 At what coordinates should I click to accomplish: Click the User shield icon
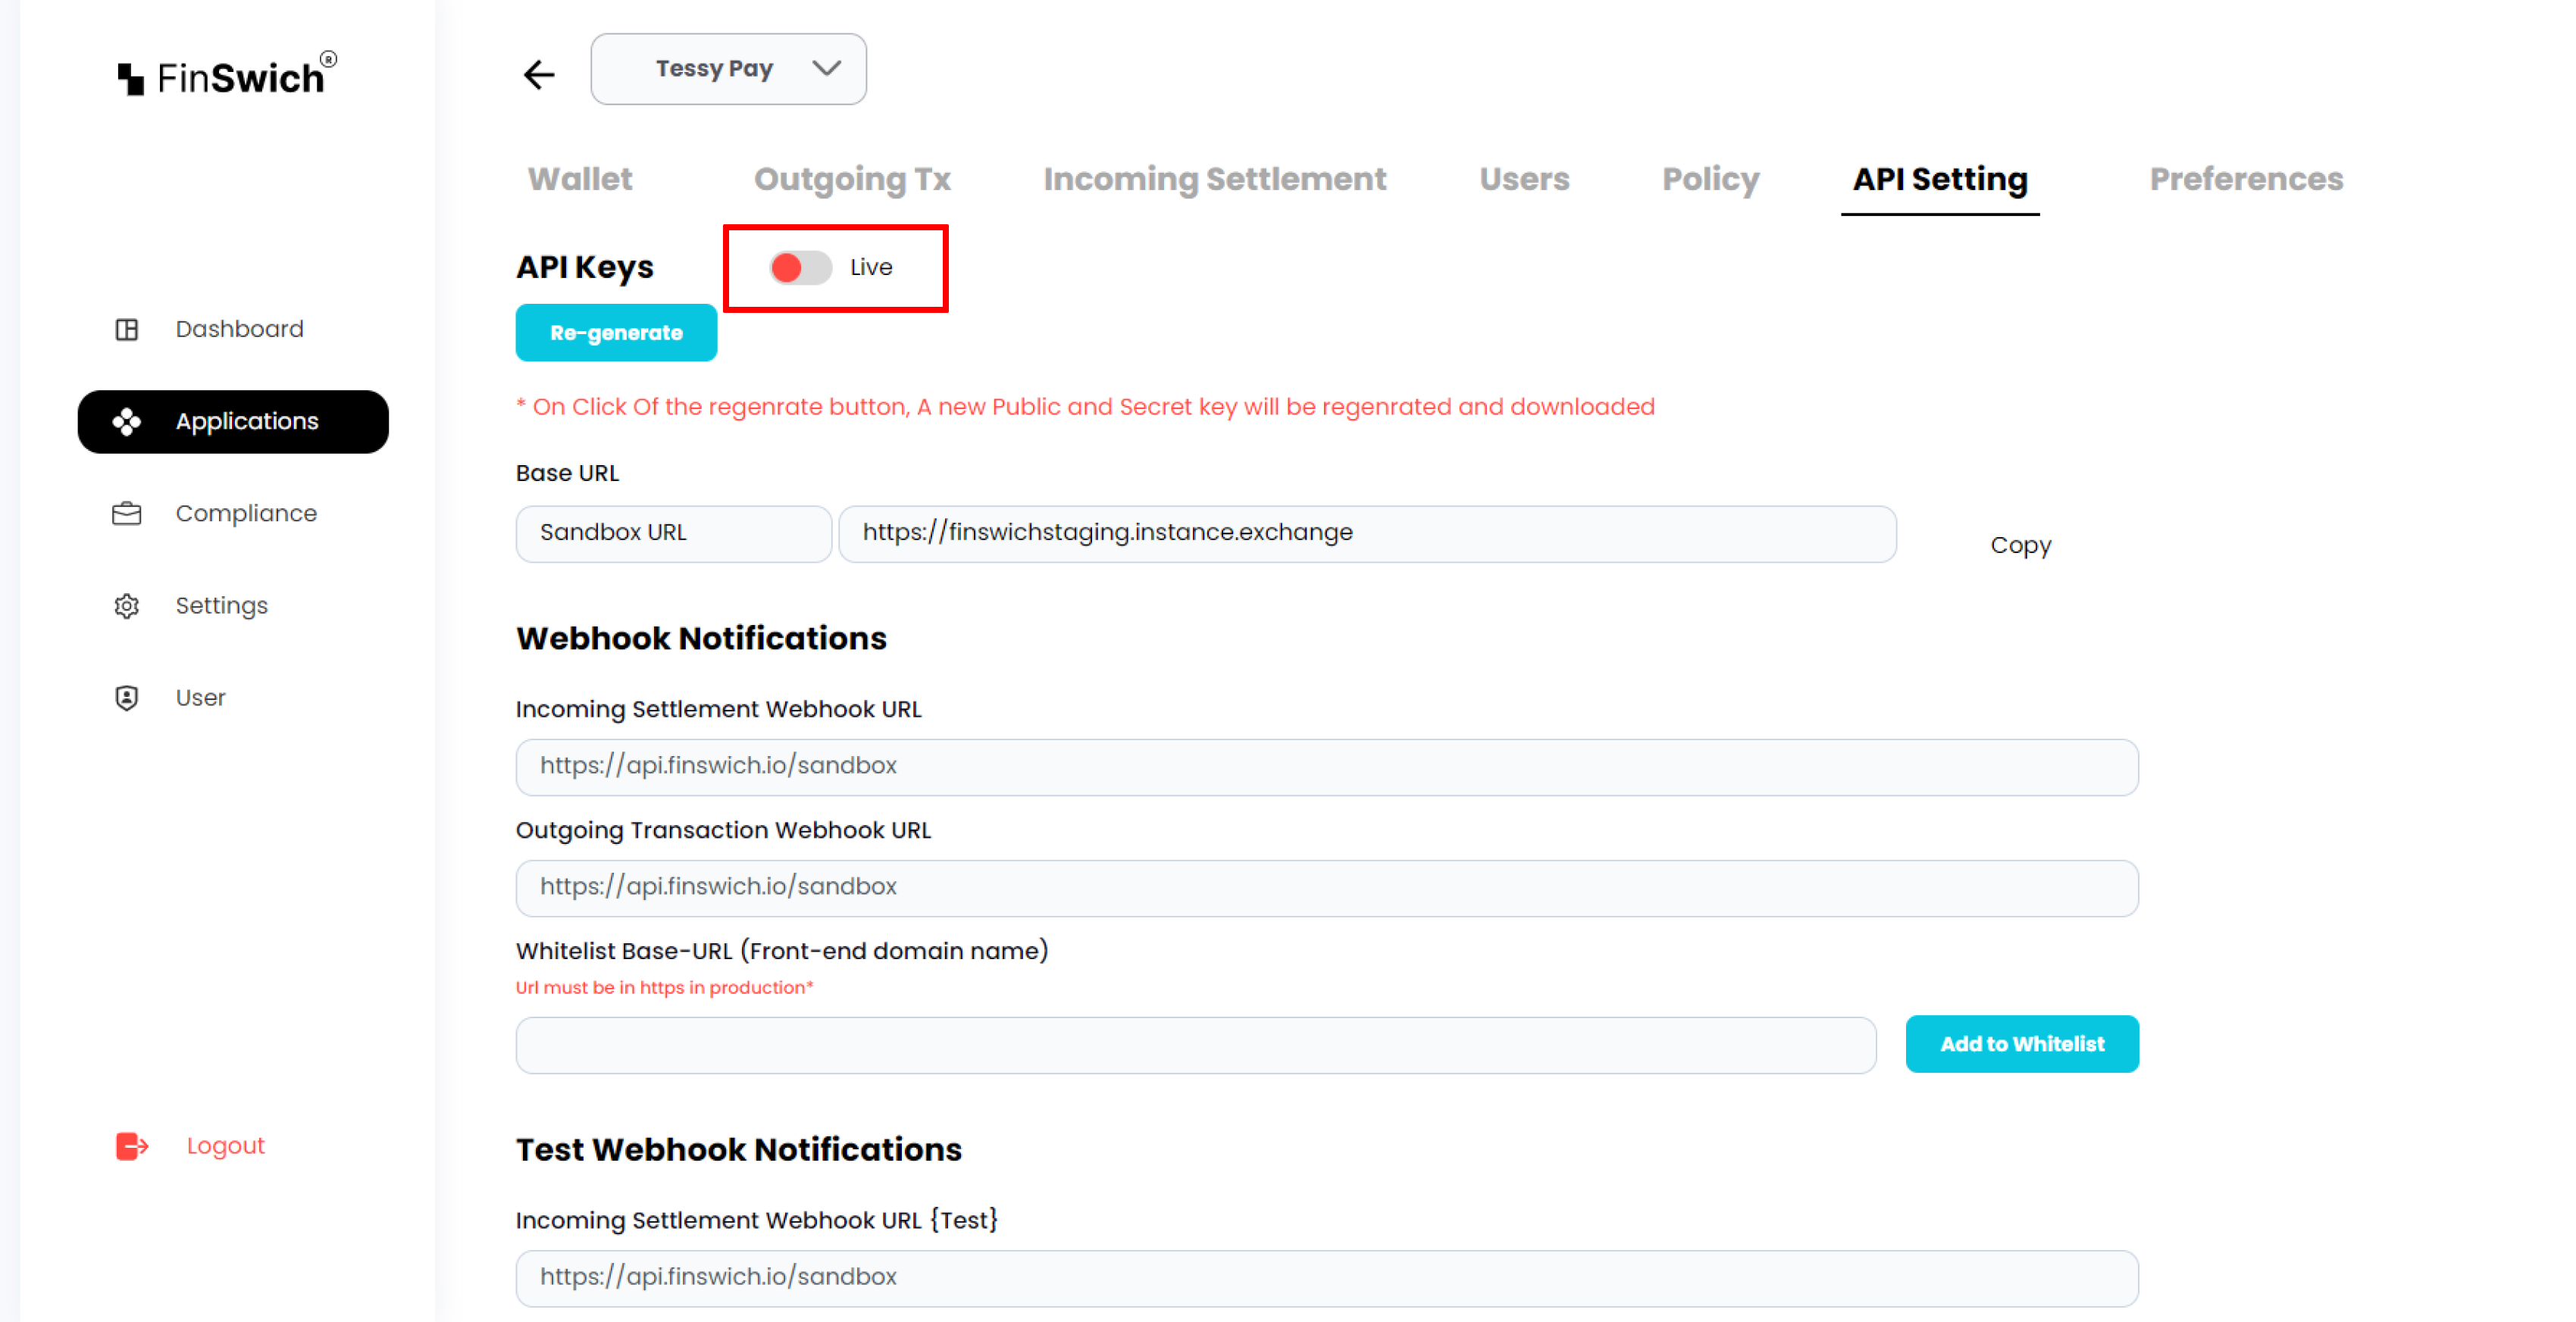coord(127,698)
